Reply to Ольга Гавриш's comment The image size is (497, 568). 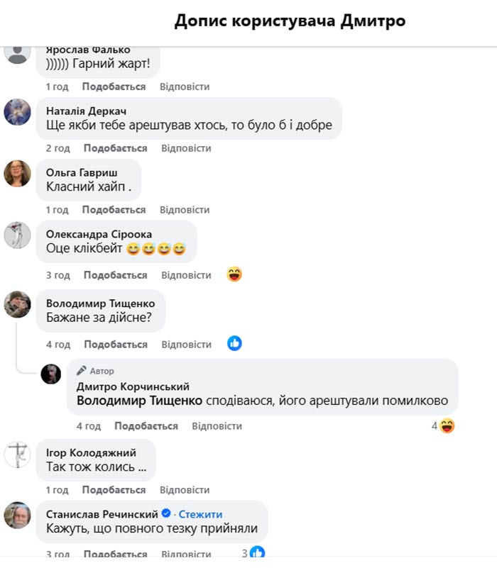tap(185, 210)
